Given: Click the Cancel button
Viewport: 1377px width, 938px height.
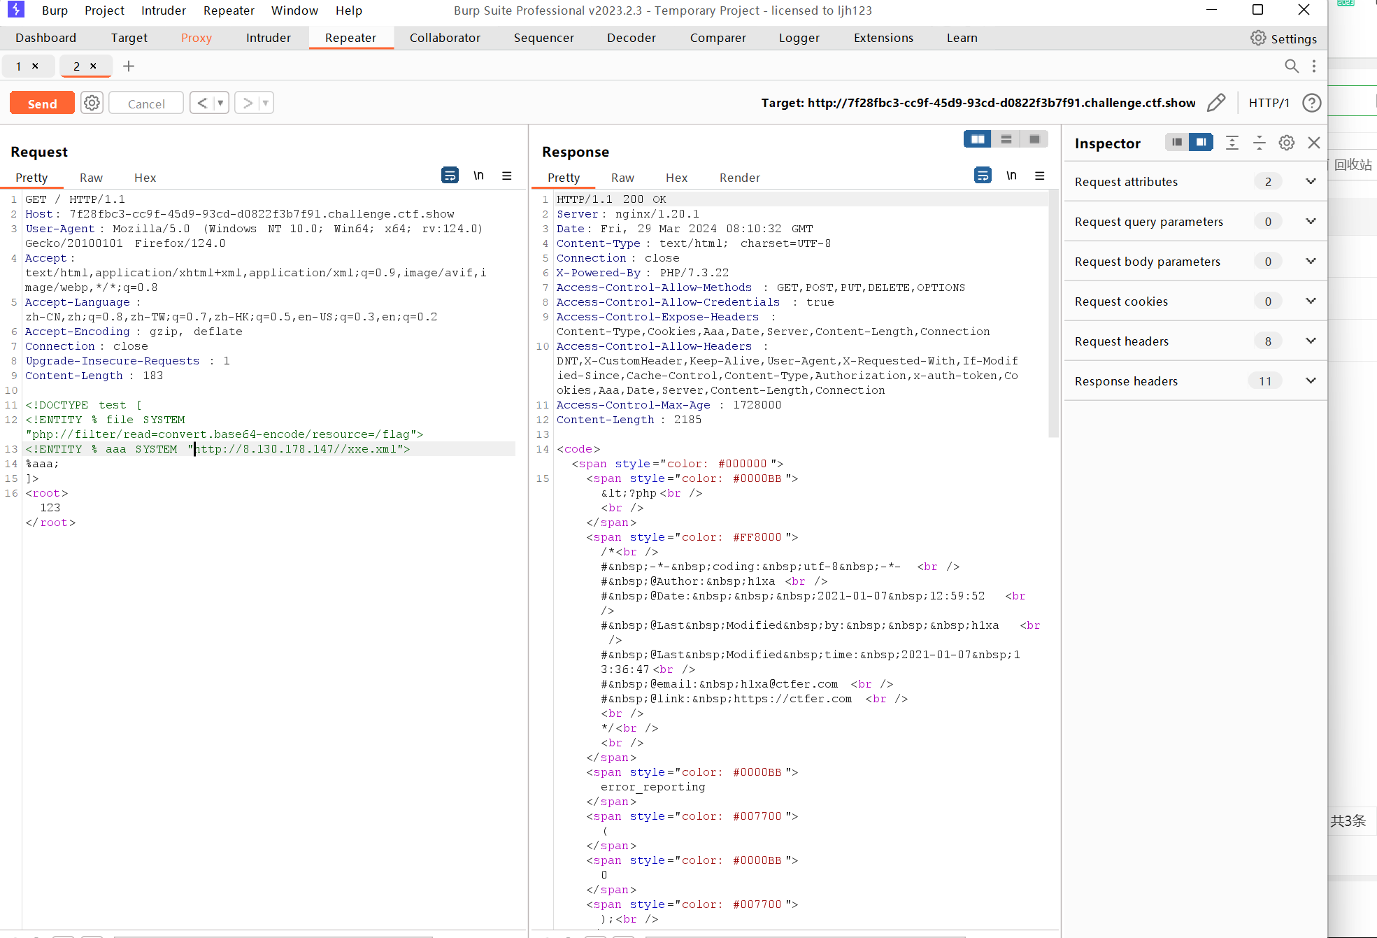Looking at the screenshot, I should click(146, 103).
